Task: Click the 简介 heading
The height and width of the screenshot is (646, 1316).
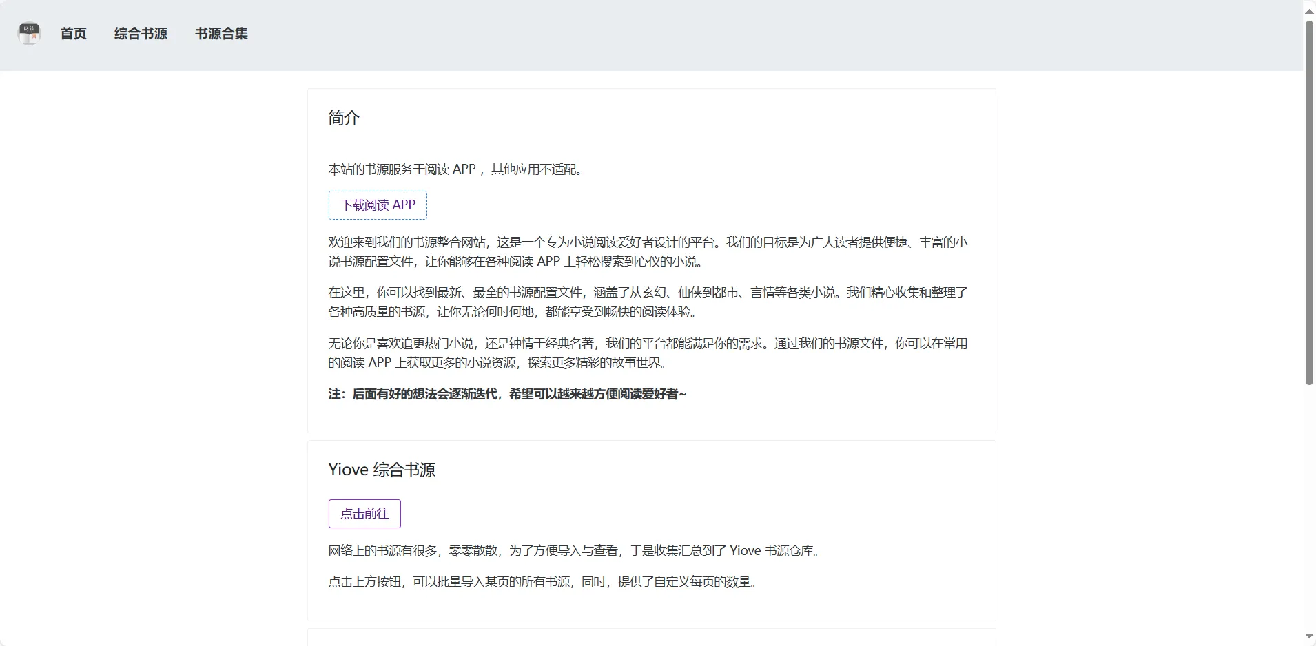Action: [x=344, y=118]
